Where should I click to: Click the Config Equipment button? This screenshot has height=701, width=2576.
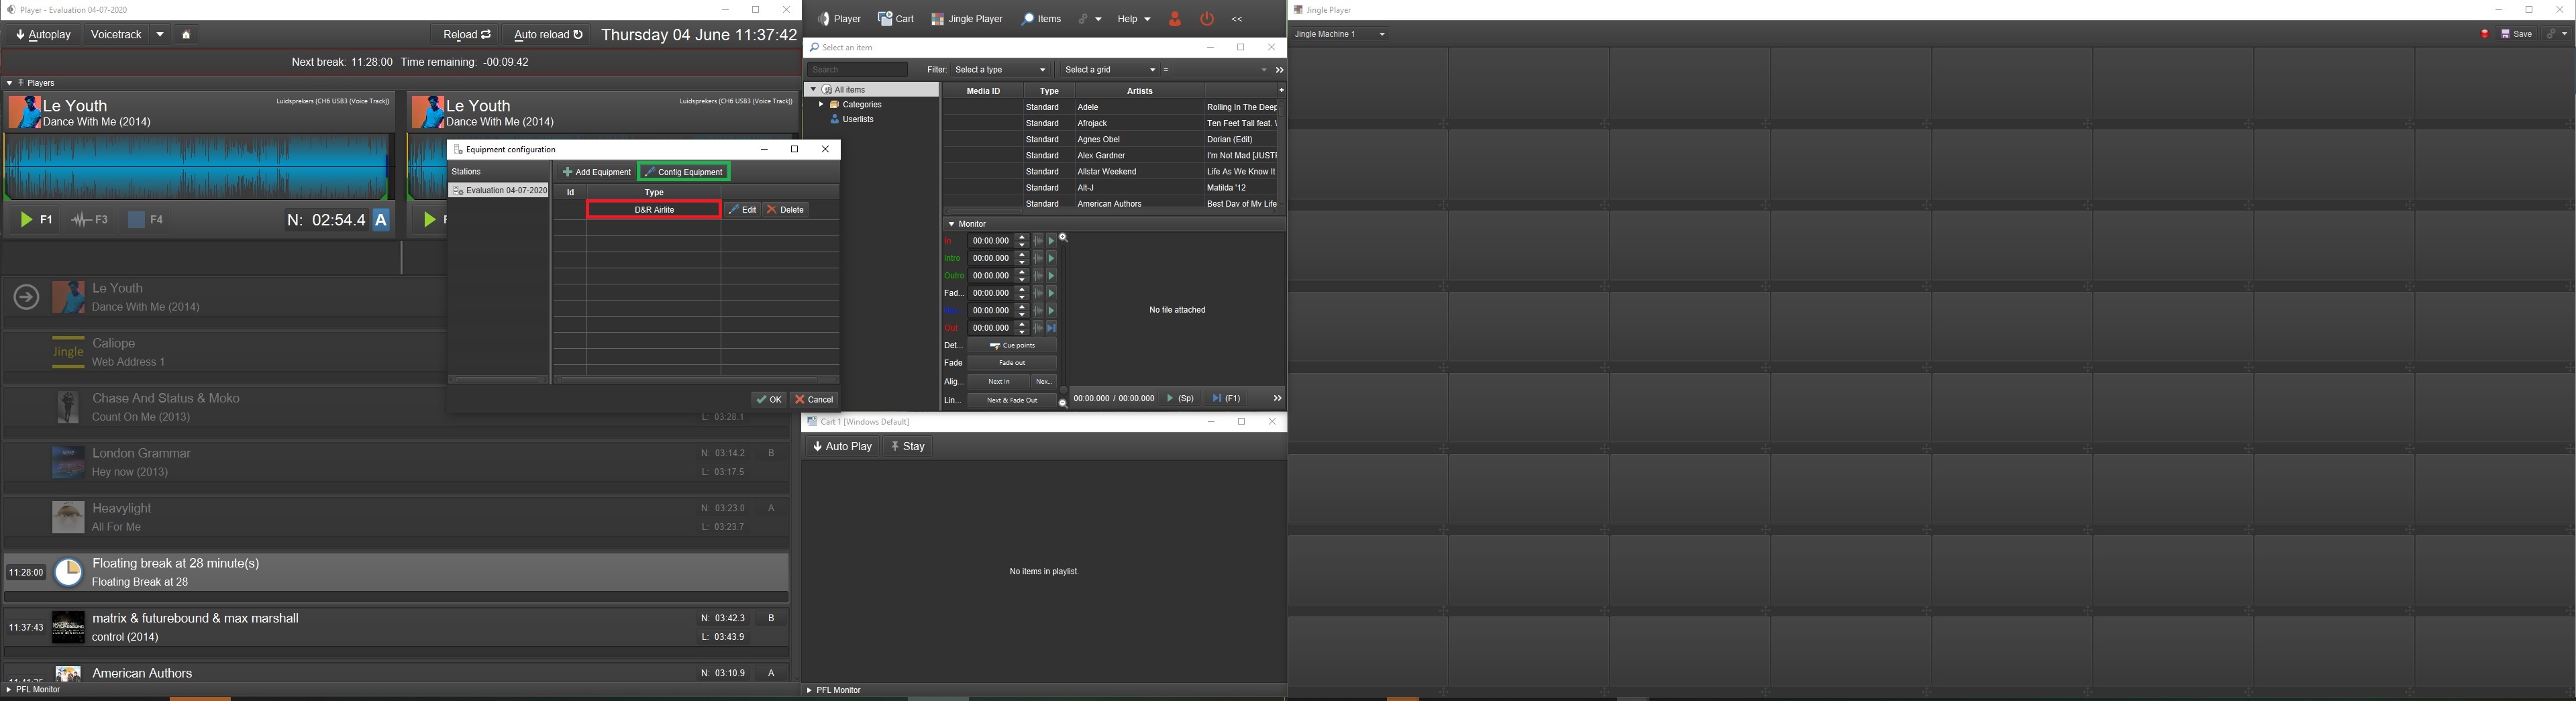[684, 172]
